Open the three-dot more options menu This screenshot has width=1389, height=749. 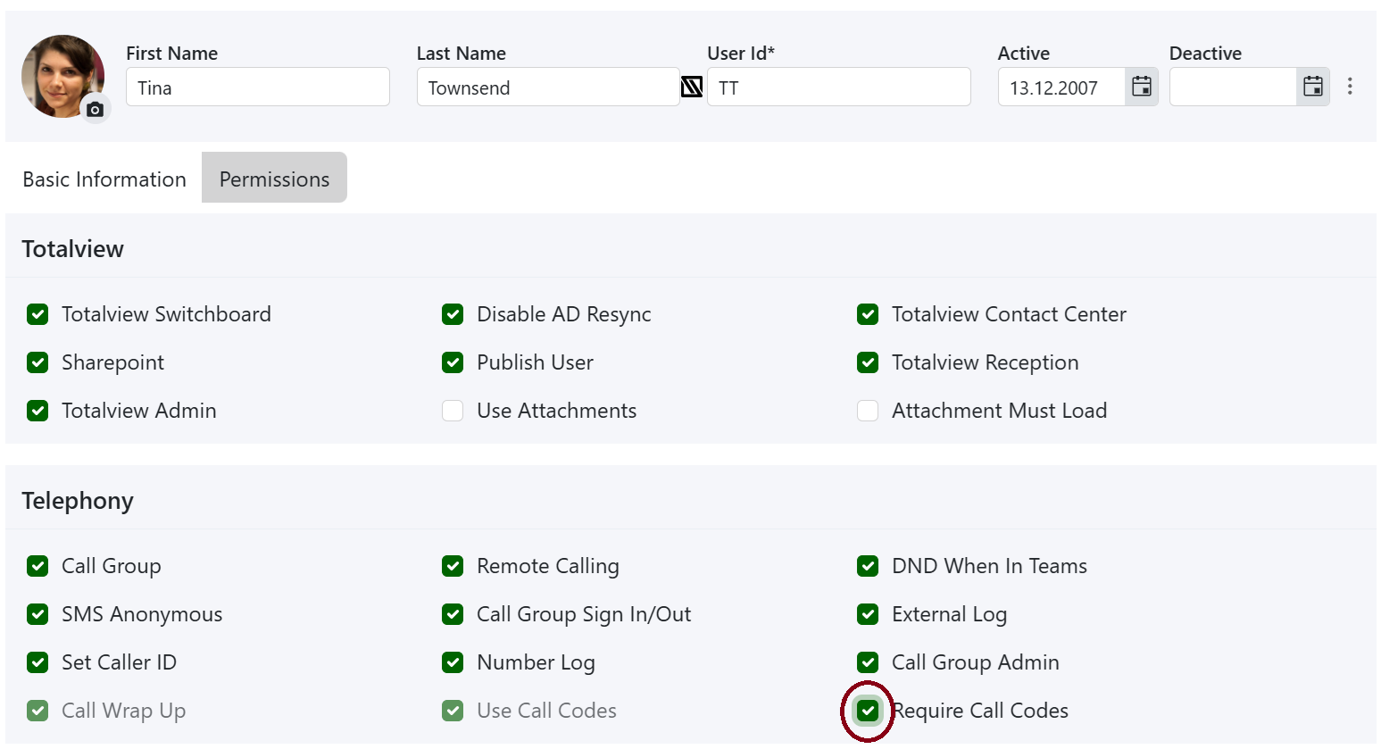click(1350, 87)
